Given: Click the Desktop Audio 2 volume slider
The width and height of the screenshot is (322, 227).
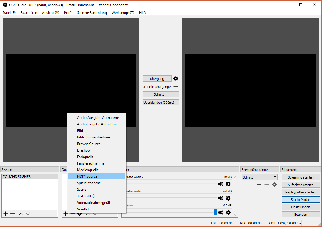Looking at the screenshot, I should pyautogui.click(x=171, y=184).
